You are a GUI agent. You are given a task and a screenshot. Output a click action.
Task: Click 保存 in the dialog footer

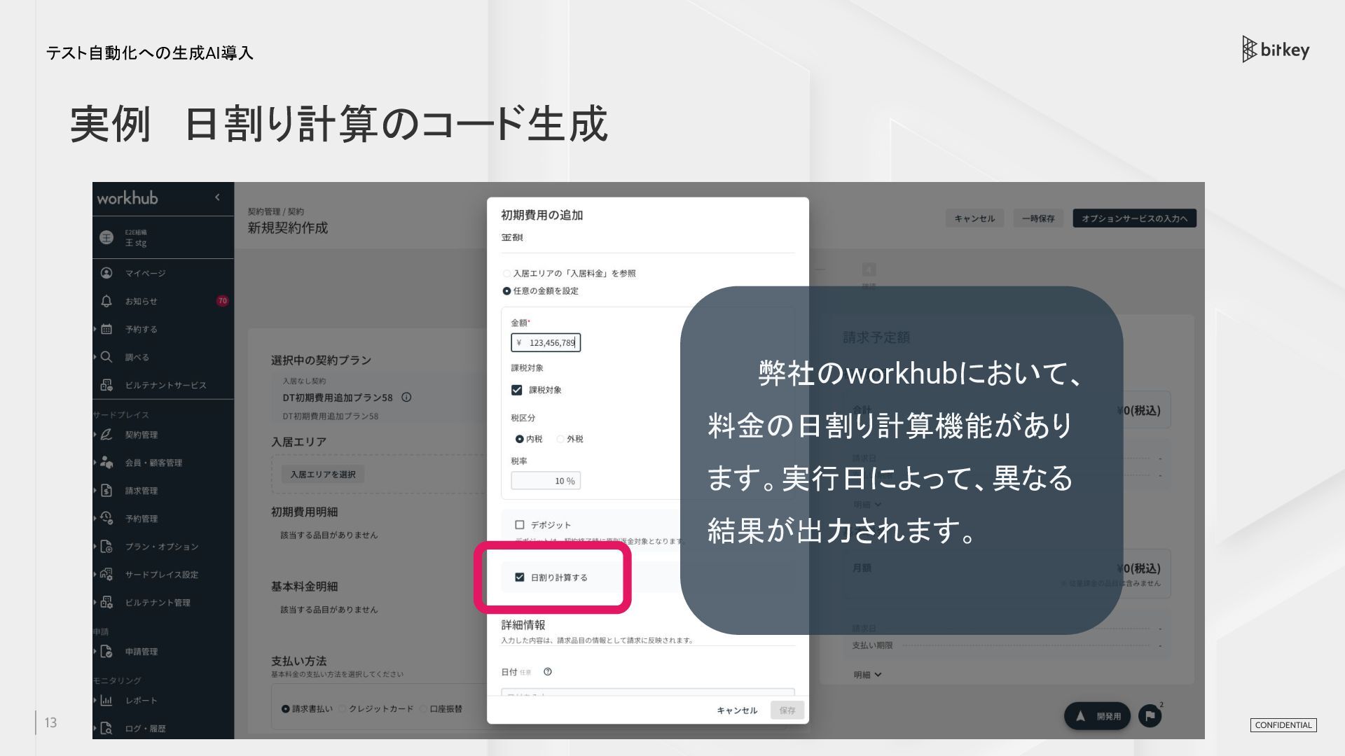click(787, 710)
